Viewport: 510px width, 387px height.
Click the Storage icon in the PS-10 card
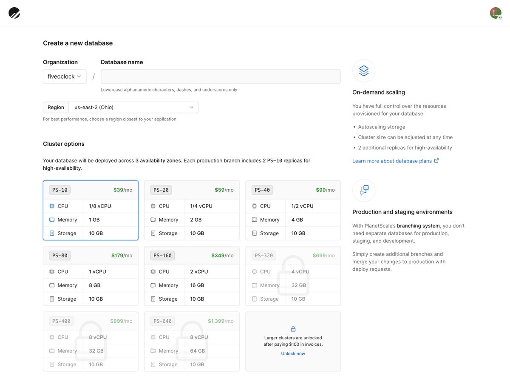(52, 233)
